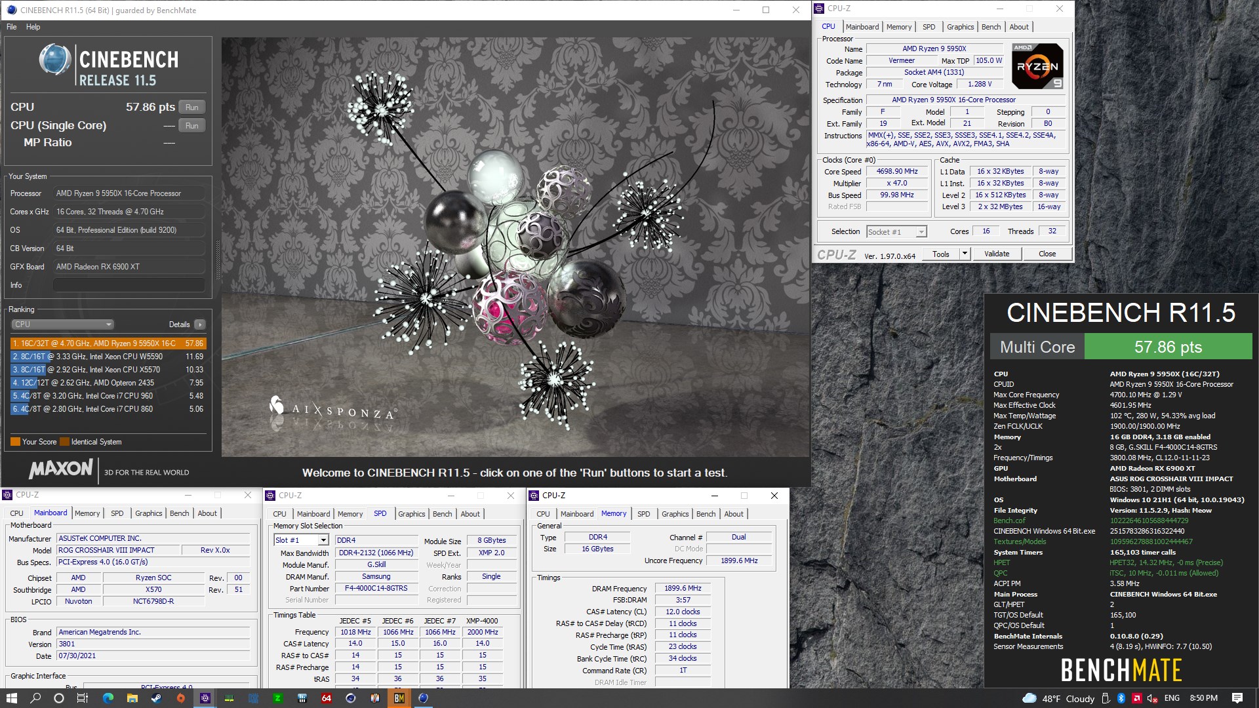Launch Microsoft Edge from the taskbar
The image size is (1259, 708).
108,698
